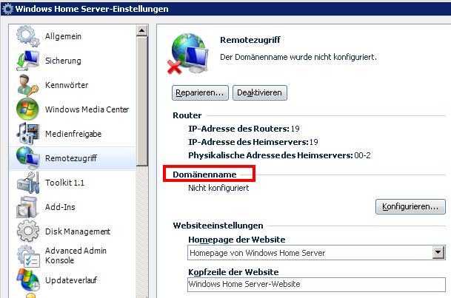Click the Router section heading
Viewport: 451px width, 298px height.
[x=187, y=115]
